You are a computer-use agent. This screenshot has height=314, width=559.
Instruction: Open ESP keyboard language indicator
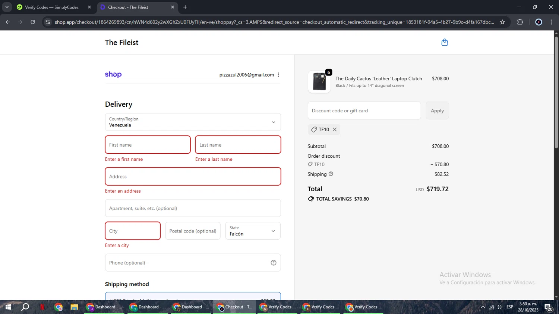(510, 307)
